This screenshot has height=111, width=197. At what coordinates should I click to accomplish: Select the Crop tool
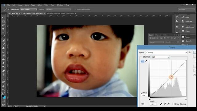pos(3,33)
